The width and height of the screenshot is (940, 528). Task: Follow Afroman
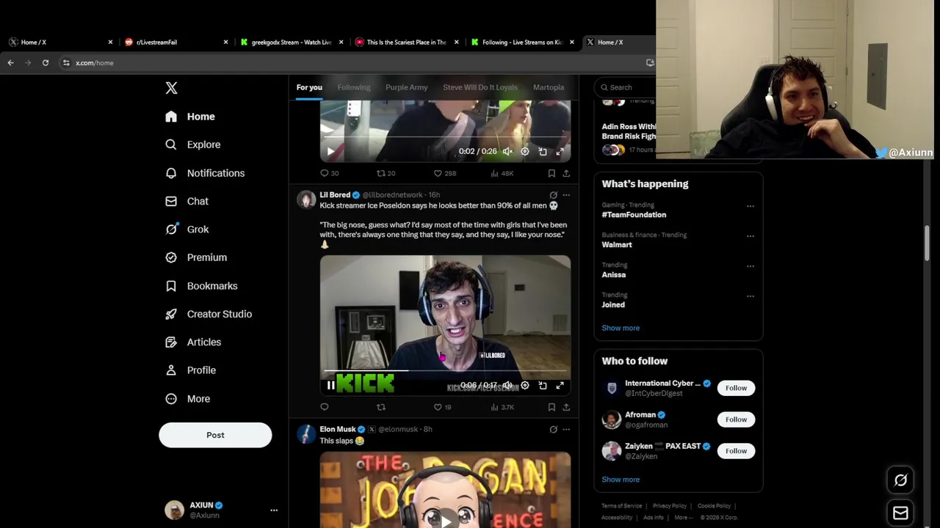coord(736,419)
